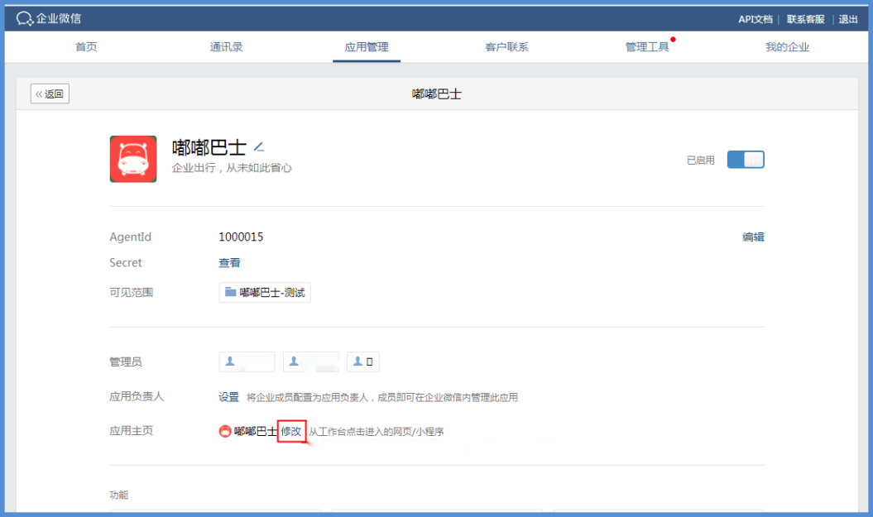Image resolution: width=873 pixels, height=517 pixels.
Task: Click 设置 for 应用负责人
Action: pyautogui.click(x=229, y=397)
